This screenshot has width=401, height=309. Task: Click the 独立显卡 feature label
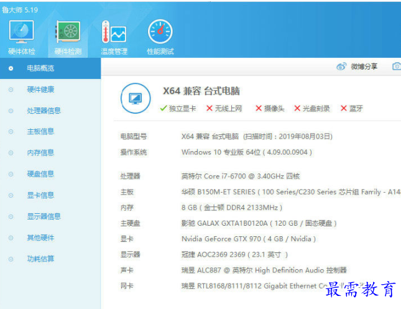[182, 108]
